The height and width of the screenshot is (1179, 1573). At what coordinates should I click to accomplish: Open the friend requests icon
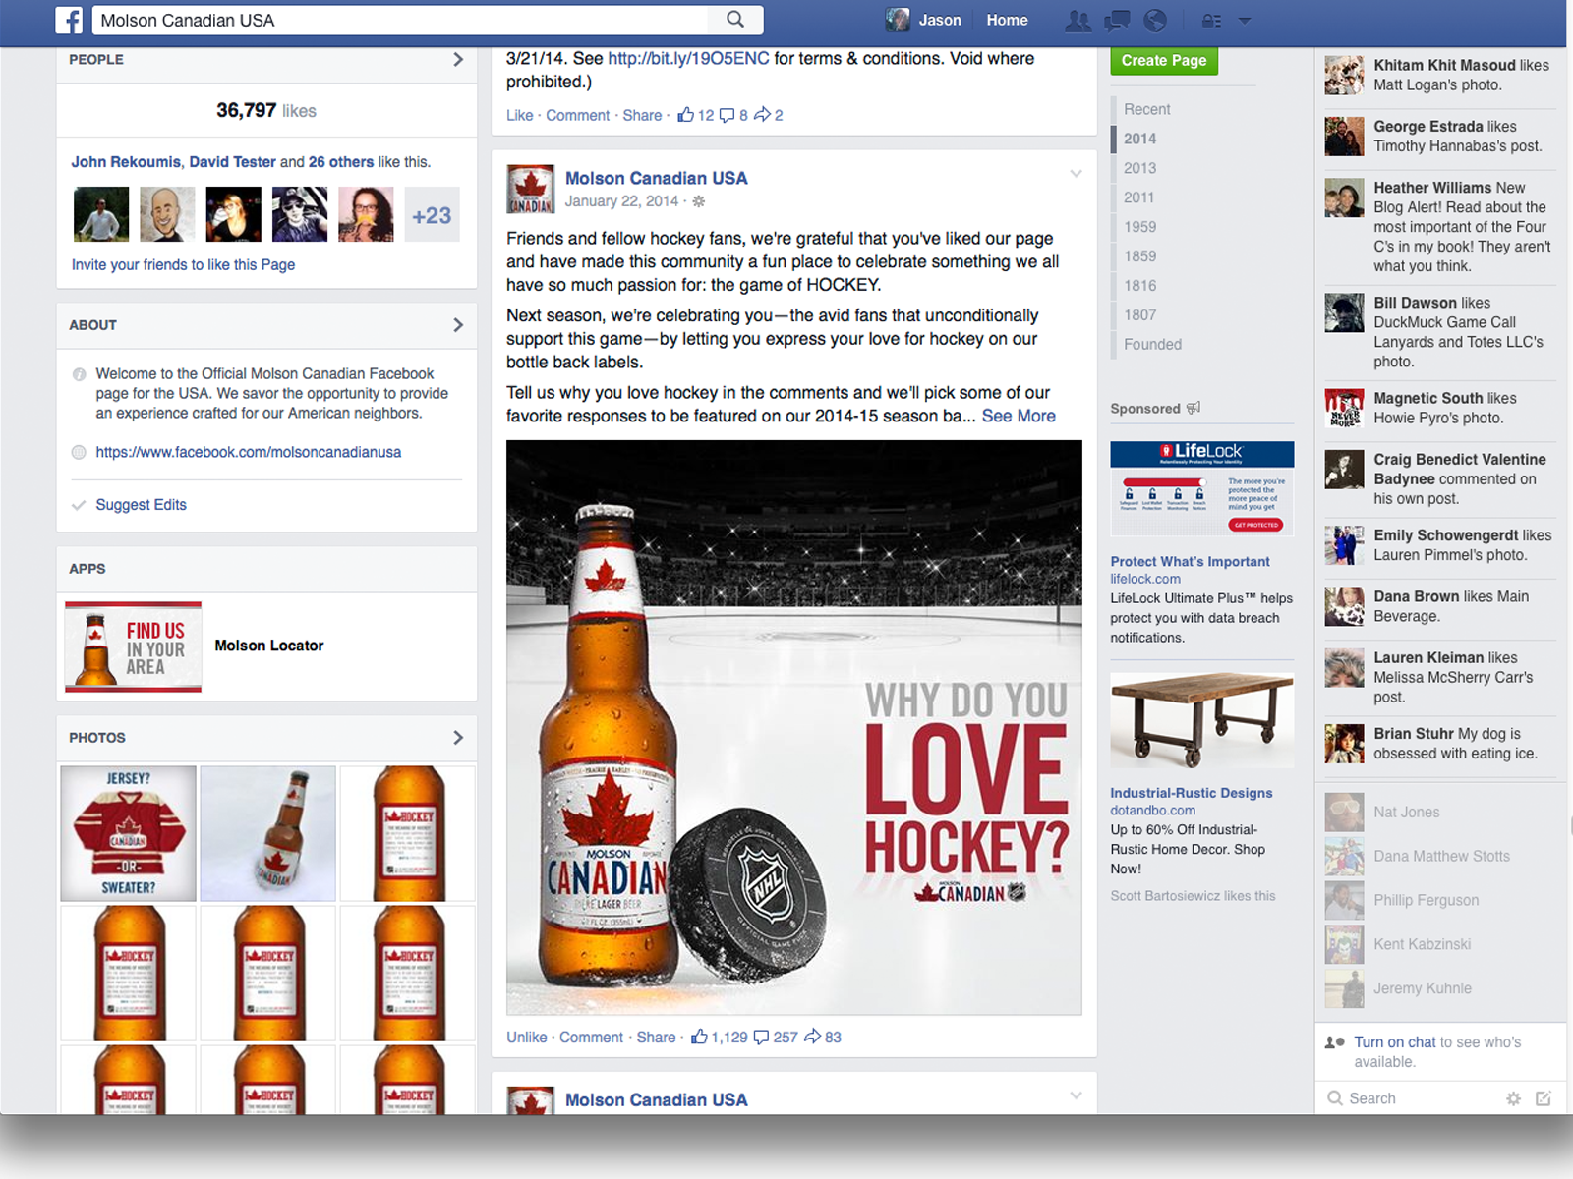coord(1078,21)
